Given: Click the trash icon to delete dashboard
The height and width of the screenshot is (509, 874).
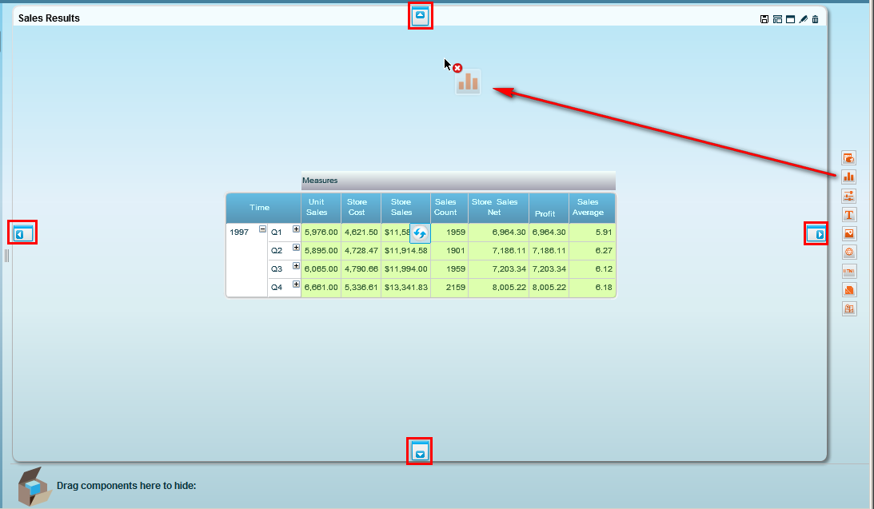Looking at the screenshot, I should 815,19.
